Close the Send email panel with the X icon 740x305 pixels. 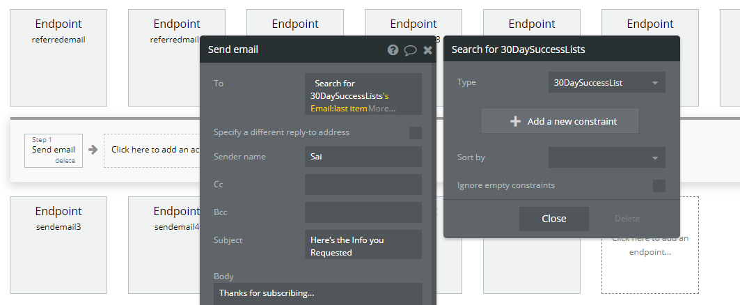coord(427,50)
